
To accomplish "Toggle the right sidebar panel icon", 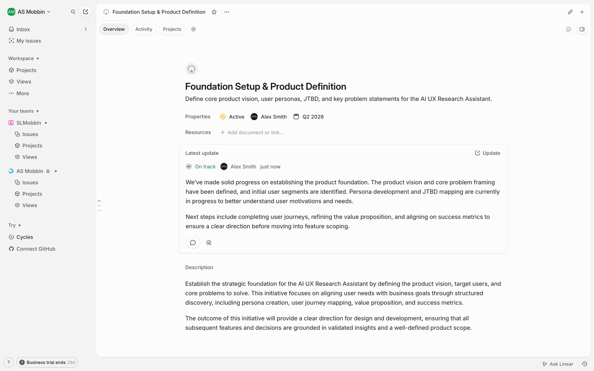I will click(x=582, y=29).
